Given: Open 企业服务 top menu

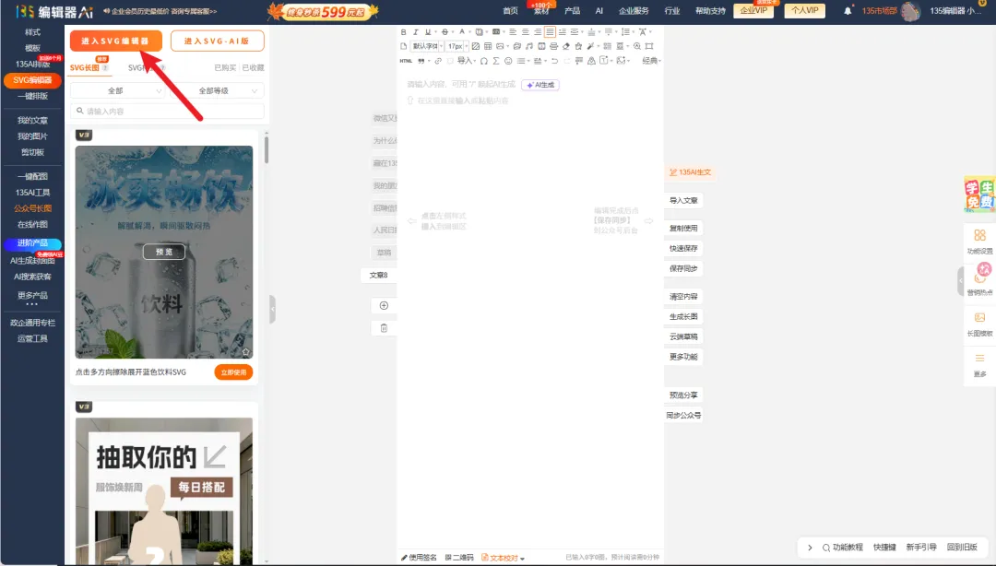Looking at the screenshot, I should pos(634,11).
